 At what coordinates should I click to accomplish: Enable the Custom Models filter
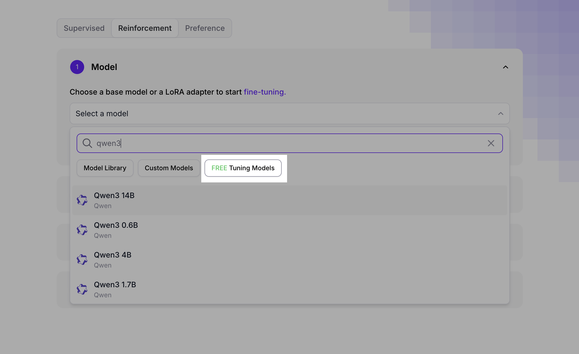coord(169,168)
